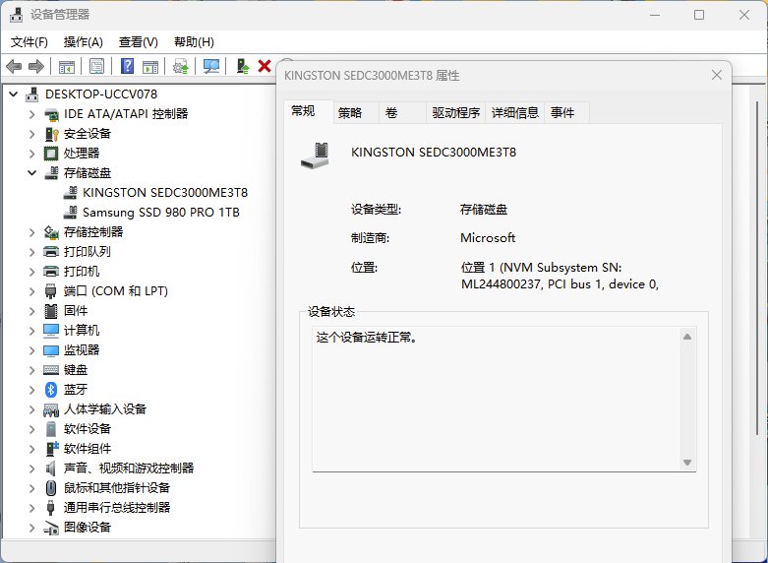
Task: Click the 键盘 keyboard icon
Action: pos(51,370)
